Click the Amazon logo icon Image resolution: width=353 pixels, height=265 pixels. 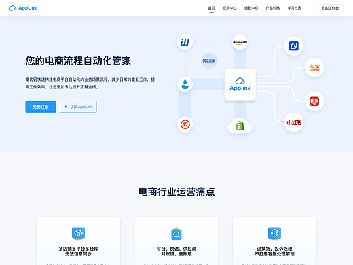(240, 42)
